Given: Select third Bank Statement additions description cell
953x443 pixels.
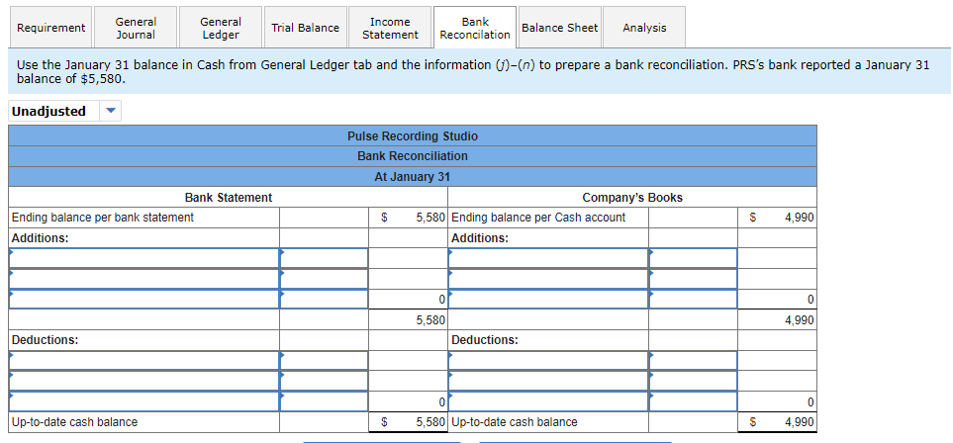Looking at the screenshot, I should click(x=144, y=299).
